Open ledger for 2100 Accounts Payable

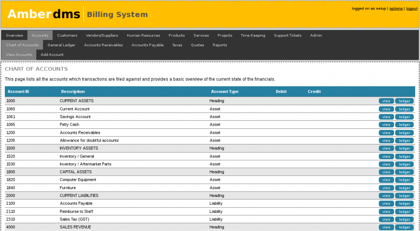click(404, 204)
